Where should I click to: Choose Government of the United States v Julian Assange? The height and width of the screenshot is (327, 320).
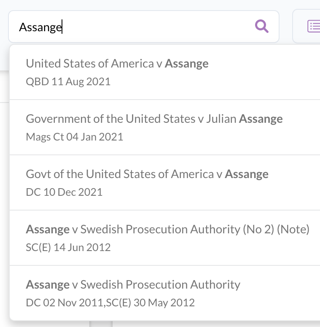pos(154,119)
